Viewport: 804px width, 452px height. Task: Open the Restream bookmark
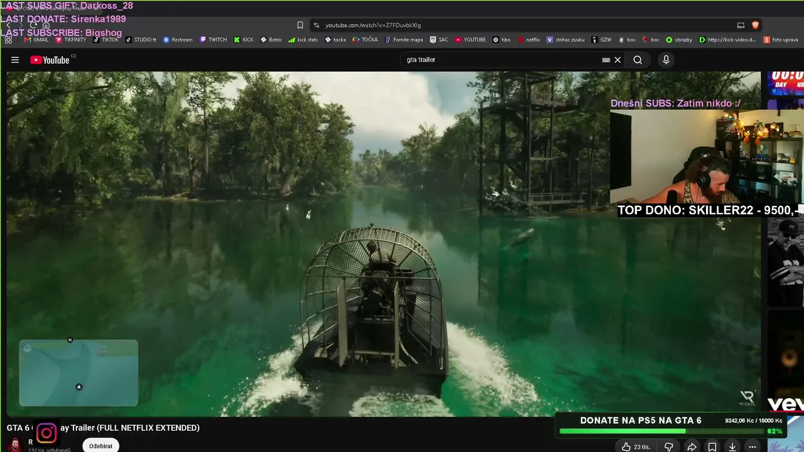(178, 40)
